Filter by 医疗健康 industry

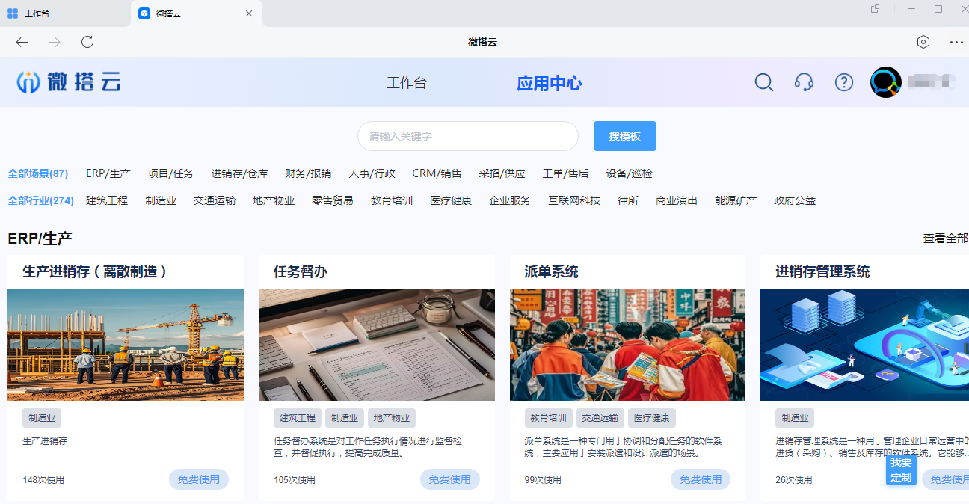click(451, 200)
